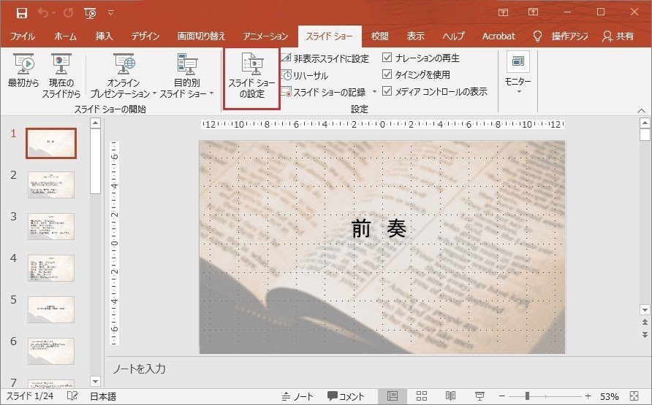
Task: Click オンライン プレゼンテーション icon
Action: click(x=124, y=65)
